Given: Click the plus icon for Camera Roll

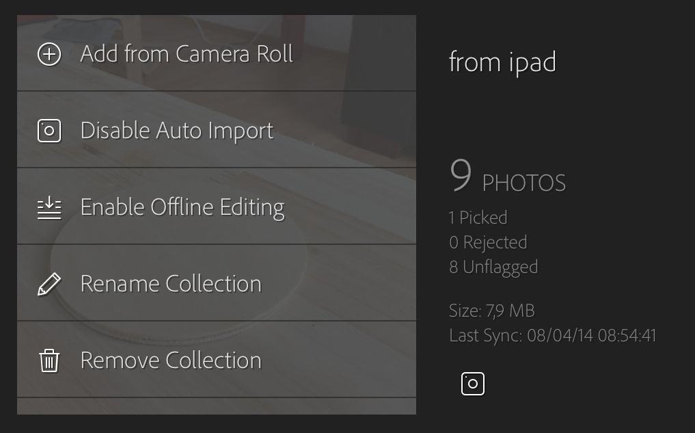Looking at the screenshot, I should (49, 54).
